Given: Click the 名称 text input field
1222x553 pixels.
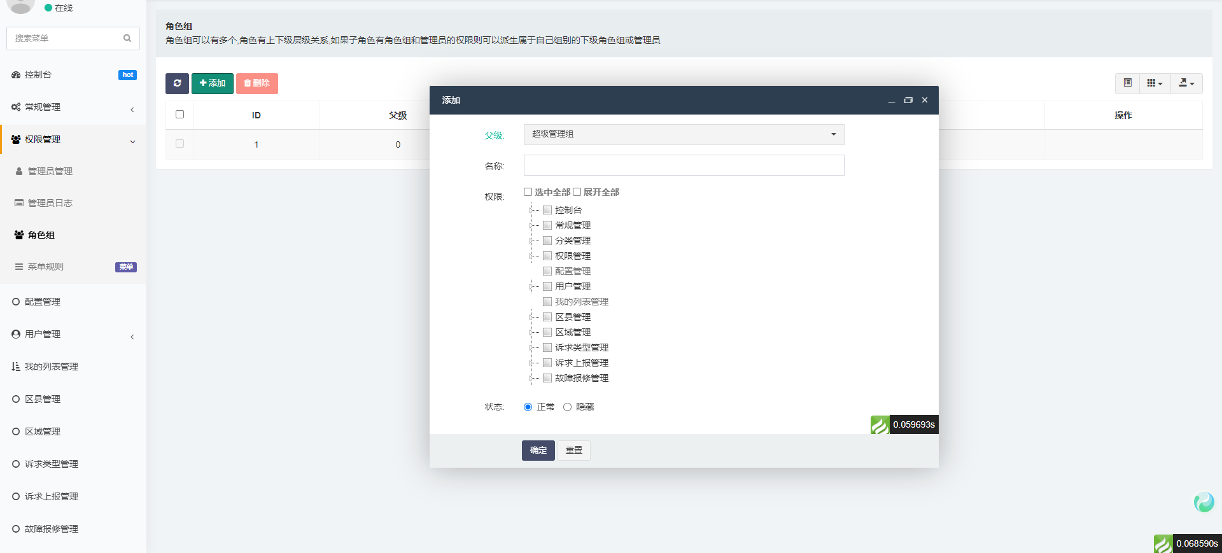Looking at the screenshot, I should (x=684, y=165).
